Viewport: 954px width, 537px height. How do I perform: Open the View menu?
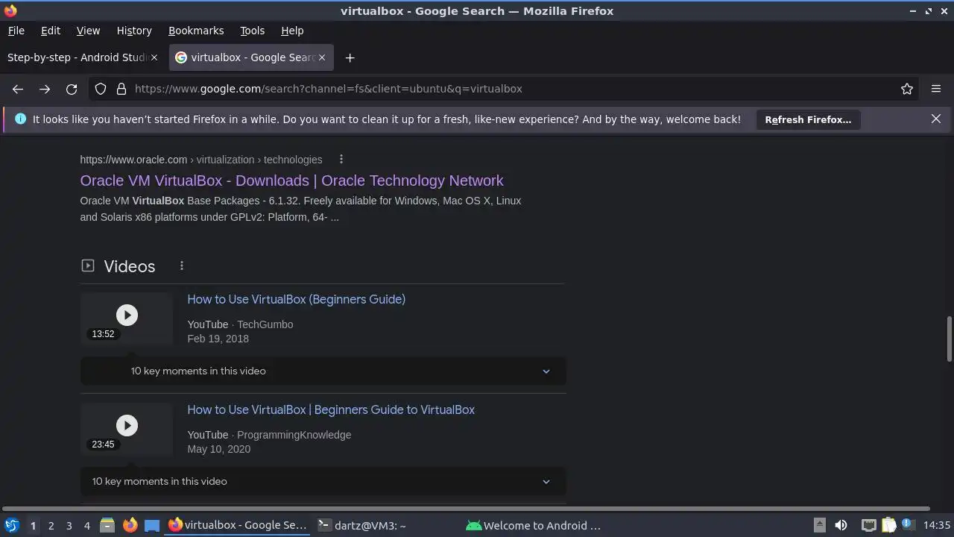(x=88, y=31)
